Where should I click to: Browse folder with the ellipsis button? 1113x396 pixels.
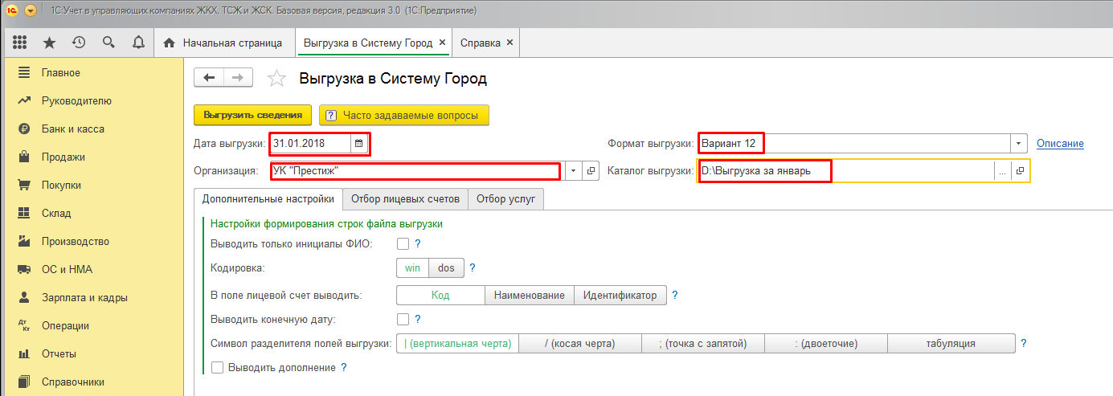tap(1002, 171)
